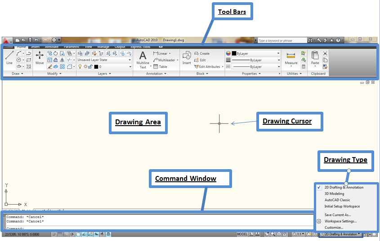Click the MODEL space button in status bar
This screenshot has width=380, height=241.
point(242,234)
